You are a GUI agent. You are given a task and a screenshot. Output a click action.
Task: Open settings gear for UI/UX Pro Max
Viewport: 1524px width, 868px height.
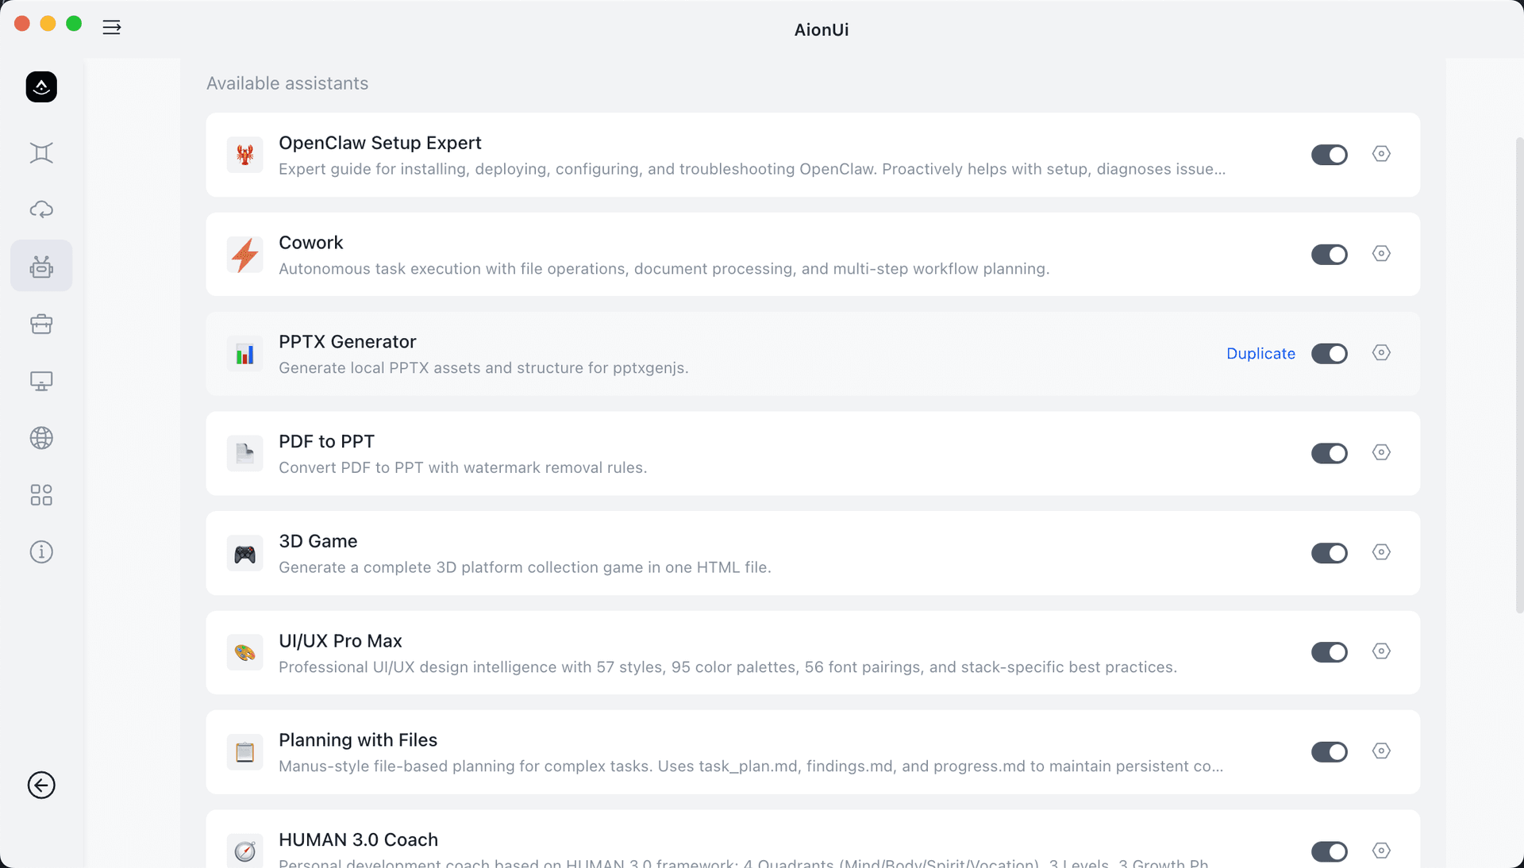1381,651
